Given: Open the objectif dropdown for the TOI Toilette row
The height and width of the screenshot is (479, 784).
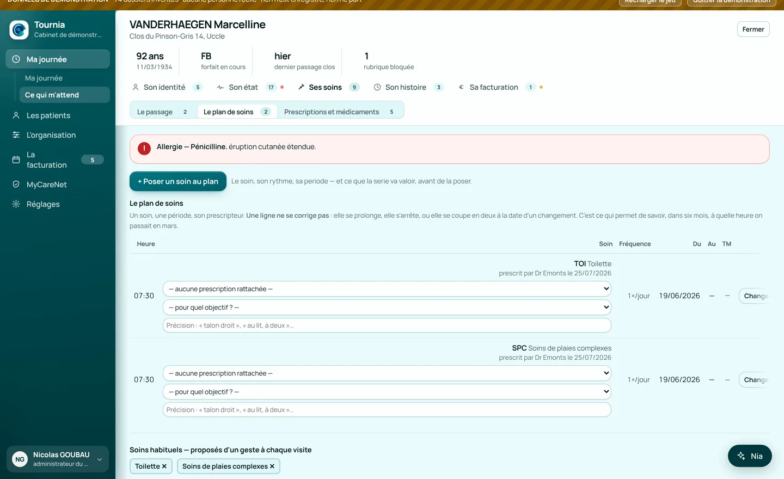Looking at the screenshot, I should pos(387,308).
